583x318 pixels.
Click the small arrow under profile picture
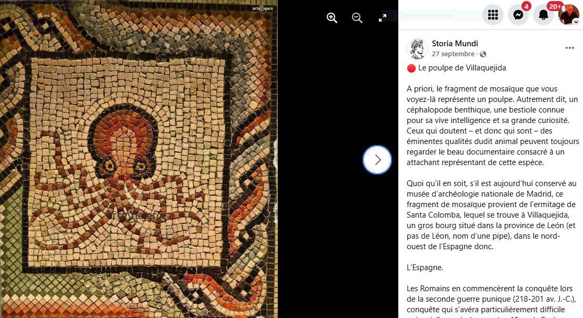pos(576,22)
